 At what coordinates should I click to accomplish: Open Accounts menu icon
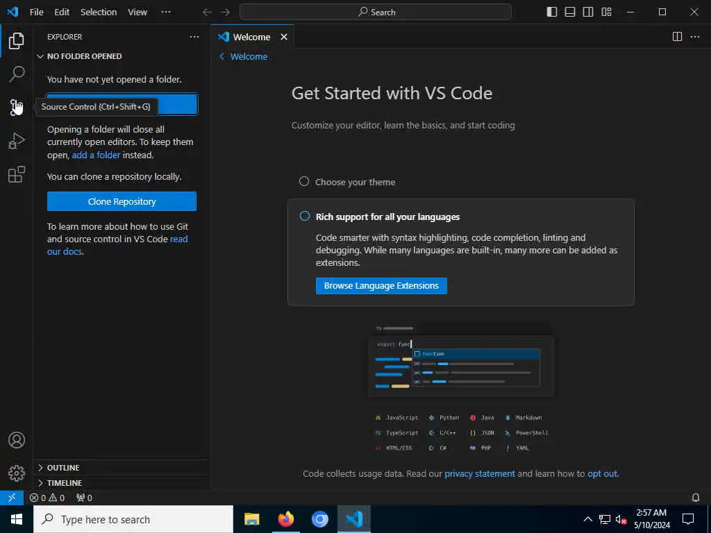point(17,440)
